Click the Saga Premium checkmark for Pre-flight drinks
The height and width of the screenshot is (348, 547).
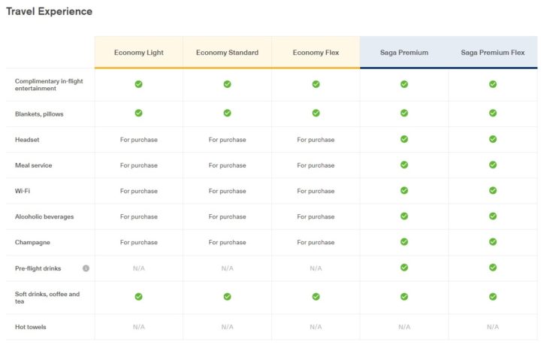click(x=404, y=268)
